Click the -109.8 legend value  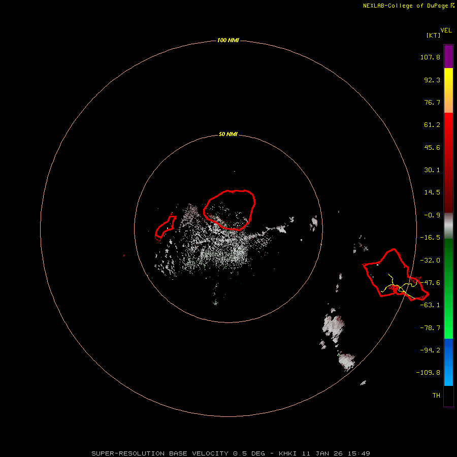(x=428, y=373)
